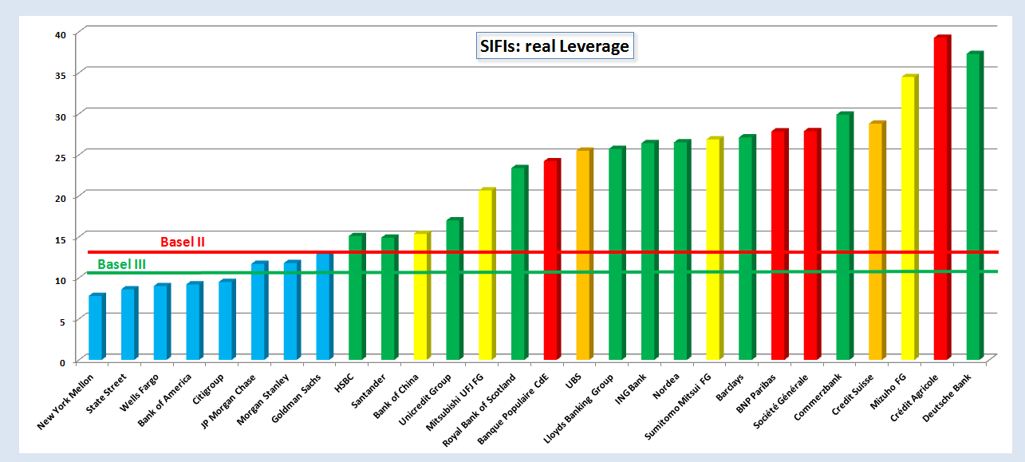Select the Nordea bar
This screenshot has height=462, width=1025.
click(682, 251)
